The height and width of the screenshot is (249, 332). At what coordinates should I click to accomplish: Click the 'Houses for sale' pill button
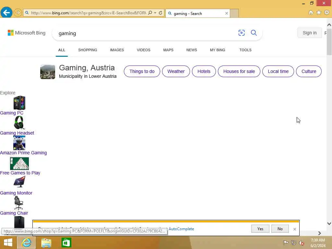point(239,71)
